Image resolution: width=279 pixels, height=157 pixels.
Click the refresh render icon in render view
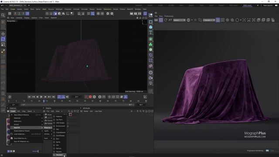pos(166,20)
